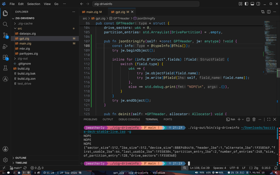Open Source Control view with badge 2
This screenshot has height=175, width=280.
tap(5, 35)
